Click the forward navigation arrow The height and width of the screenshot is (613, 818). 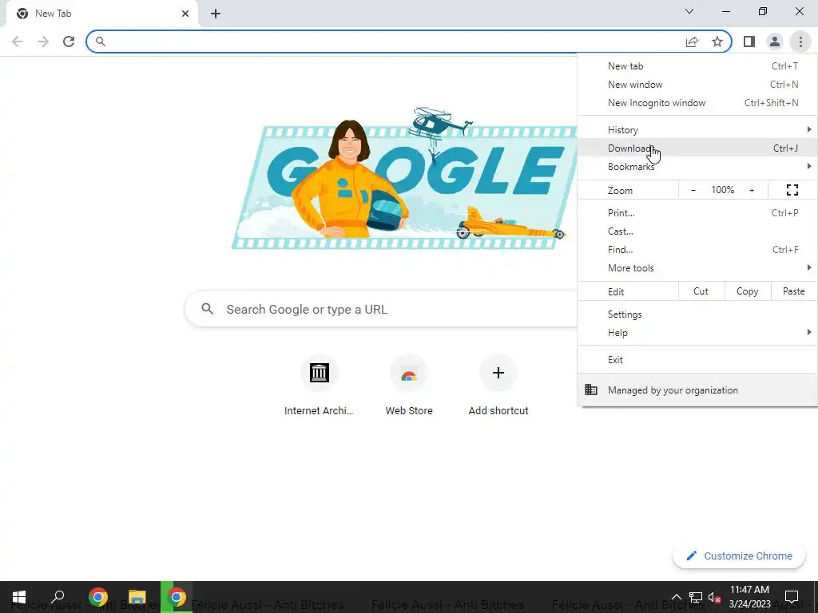click(x=43, y=42)
